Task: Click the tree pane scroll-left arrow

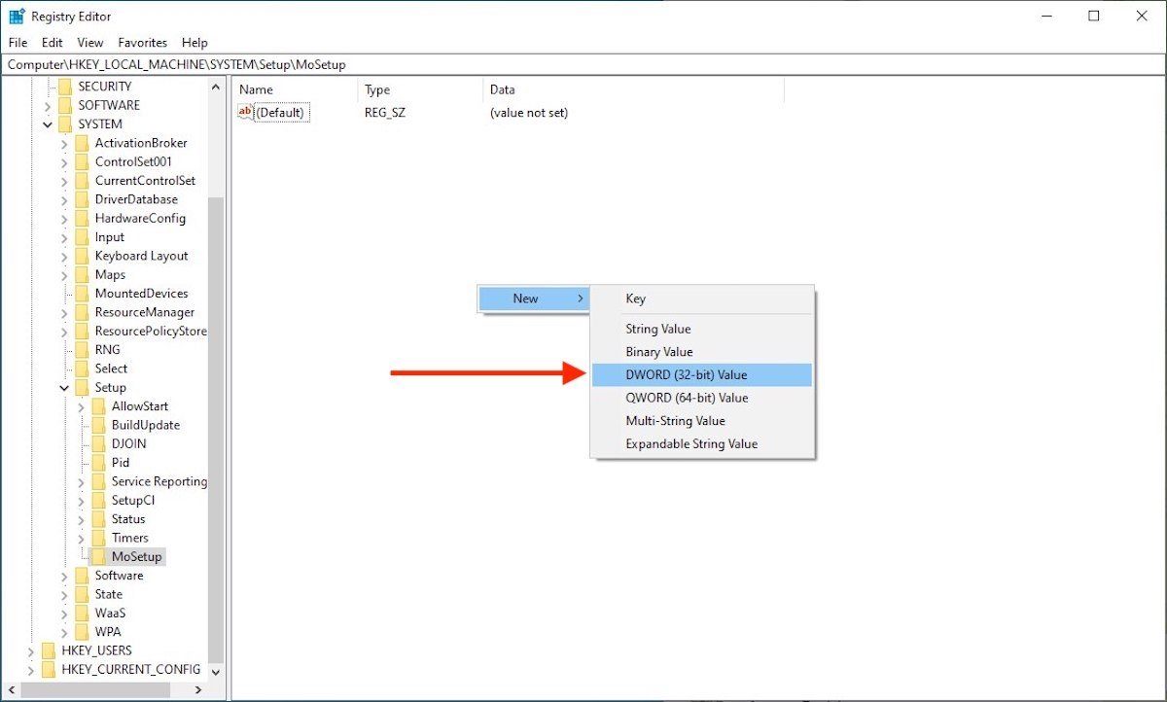Action: click(x=10, y=689)
